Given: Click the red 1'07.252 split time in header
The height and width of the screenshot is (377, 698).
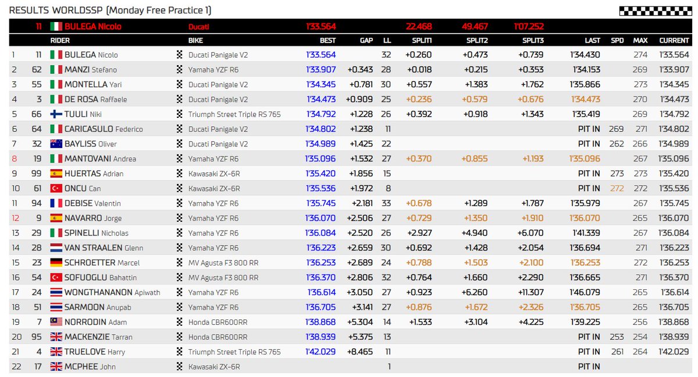Looking at the screenshot, I should coord(529,26).
